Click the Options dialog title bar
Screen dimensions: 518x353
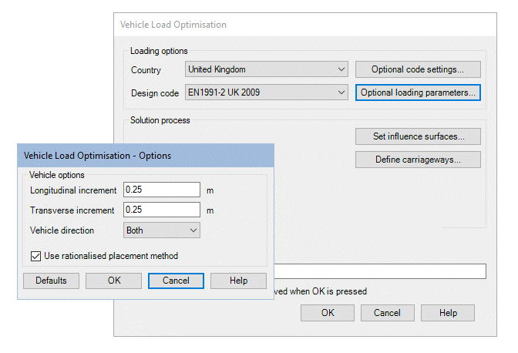(145, 155)
